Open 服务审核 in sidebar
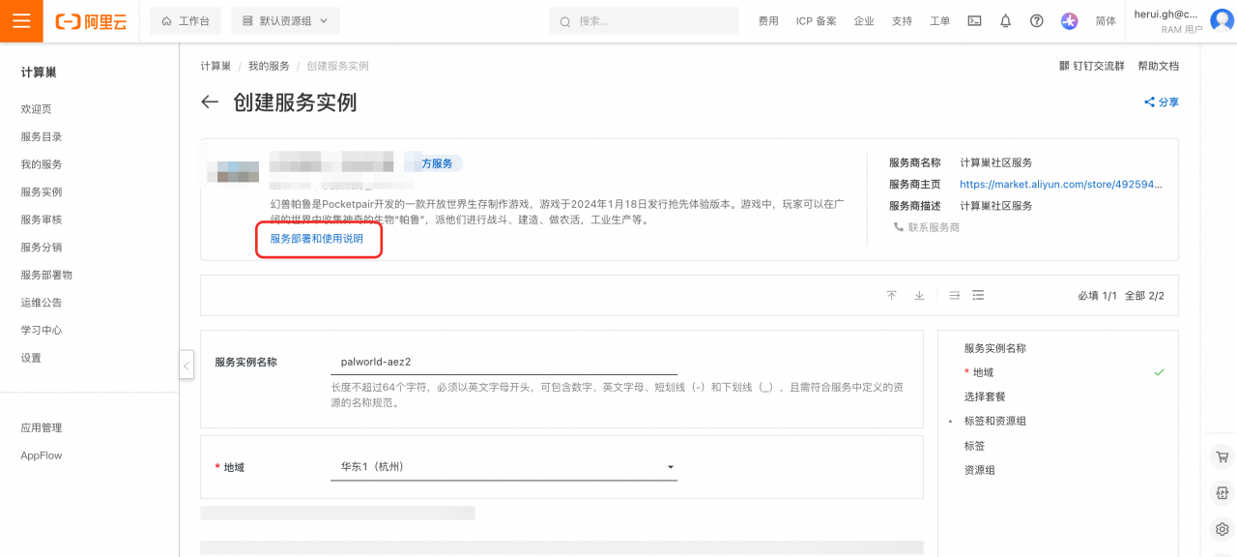Screen dimensions: 1237x557 point(42,220)
